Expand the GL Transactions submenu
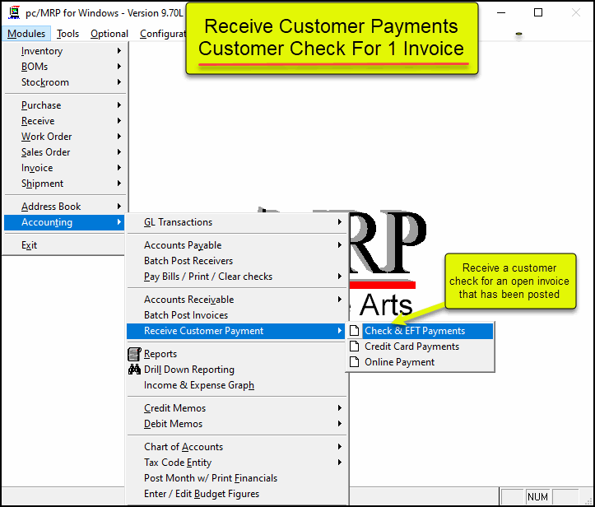Viewport: 595px width, 507px height. 339,222
